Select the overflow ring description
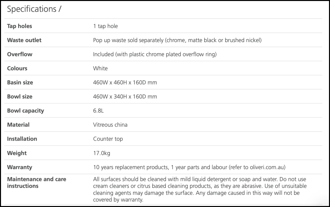The image size is (330, 207). 154,54
